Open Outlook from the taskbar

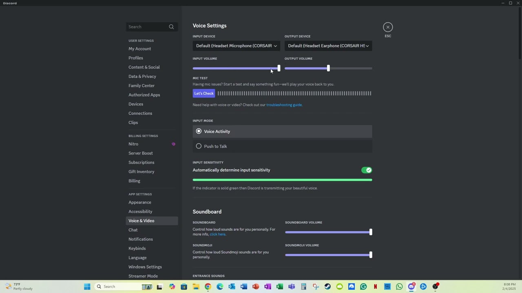click(x=232, y=286)
